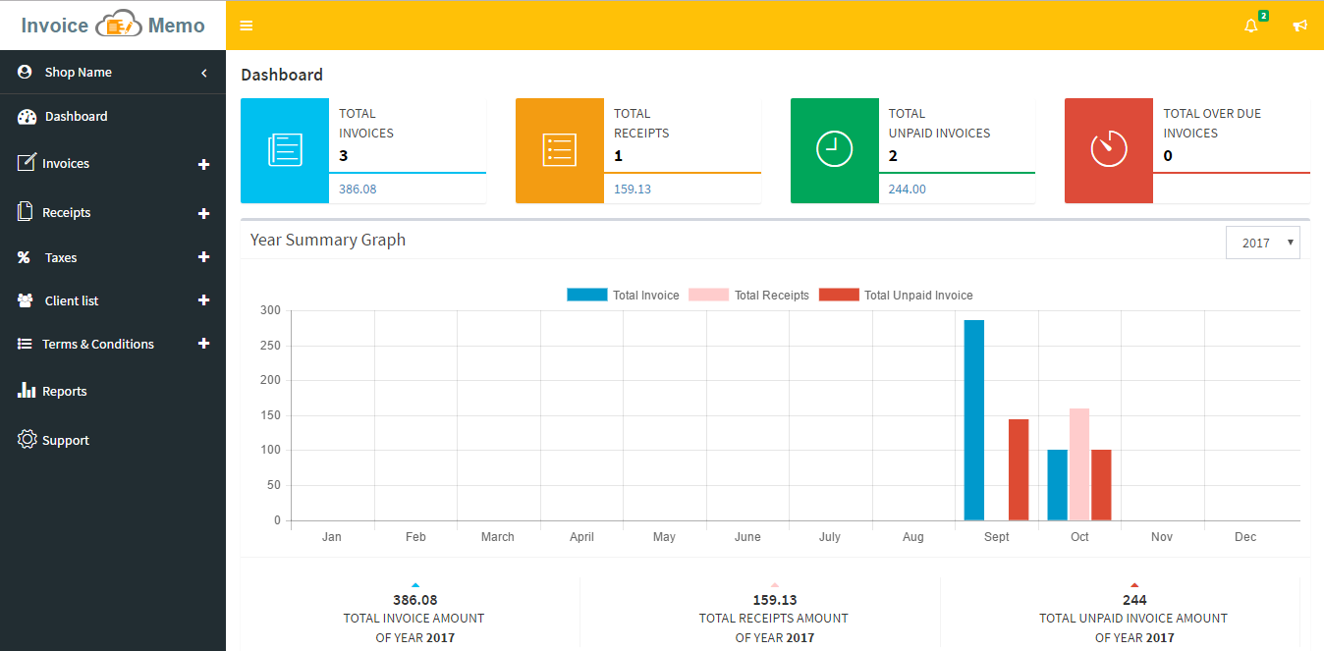This screenshot has height=651, width=1324.
Task: Open the notifications bell icon
Action: click(1249, 26)
